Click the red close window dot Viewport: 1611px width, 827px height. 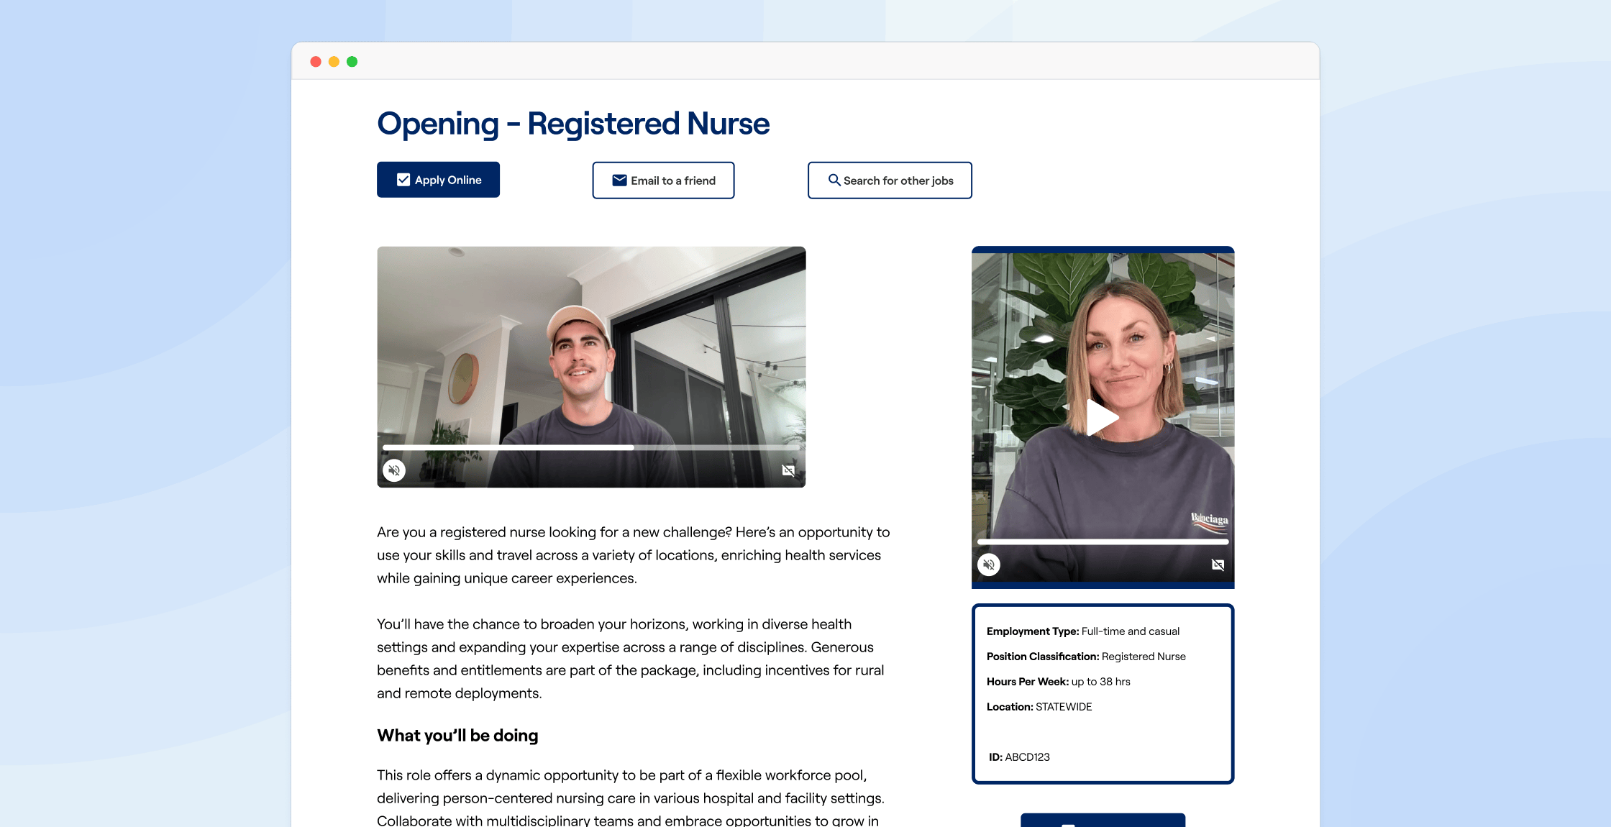coord(316,62)
